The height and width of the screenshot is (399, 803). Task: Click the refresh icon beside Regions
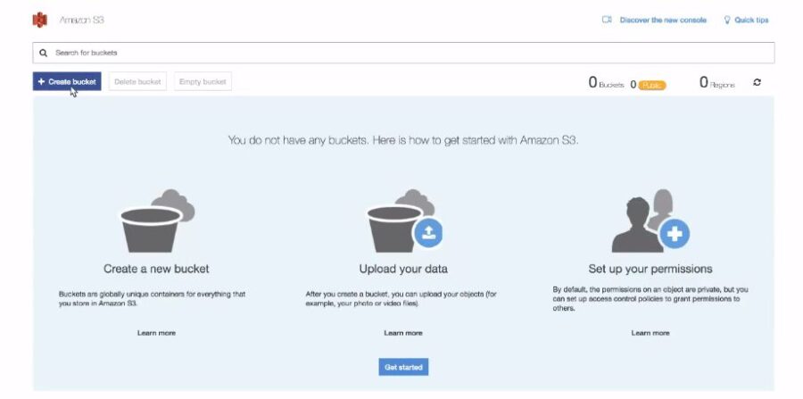(x=757, y=82)
